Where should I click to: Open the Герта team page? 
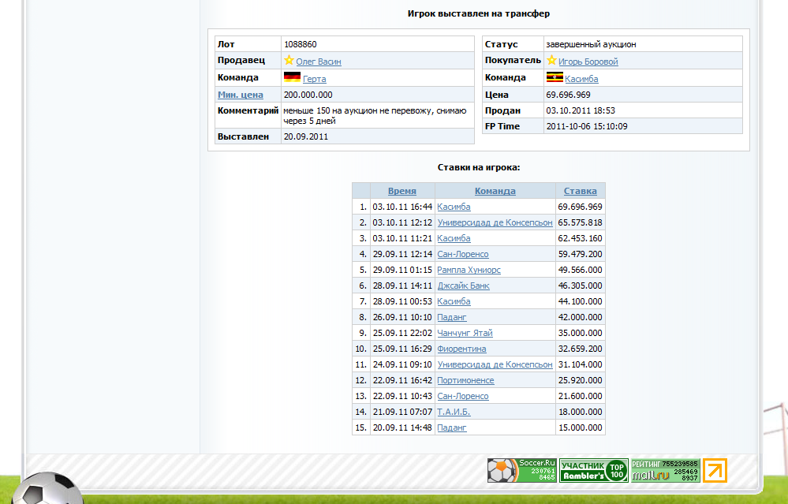314,79
